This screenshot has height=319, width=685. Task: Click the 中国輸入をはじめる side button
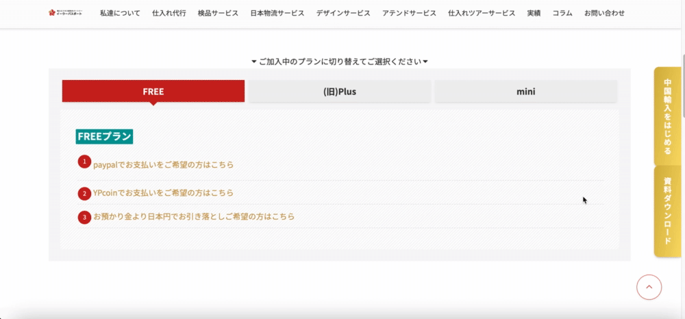pos(667,116)
